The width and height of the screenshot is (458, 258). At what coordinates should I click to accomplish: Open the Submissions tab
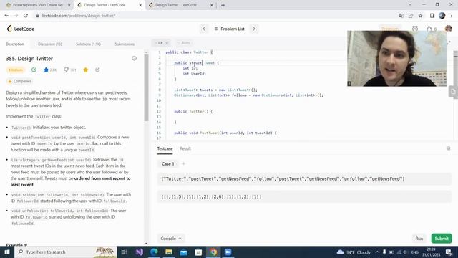pos(125,44)
